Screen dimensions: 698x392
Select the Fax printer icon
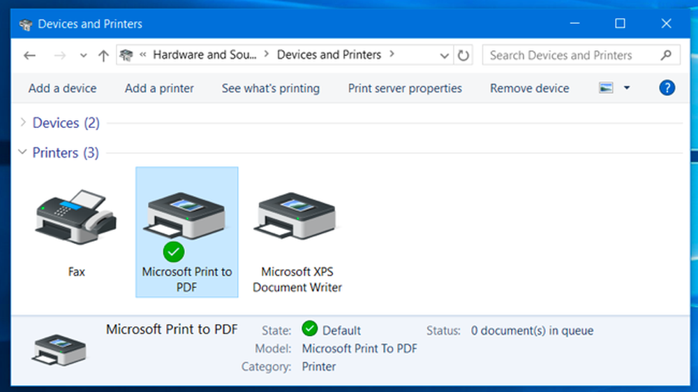pos(76,217)
